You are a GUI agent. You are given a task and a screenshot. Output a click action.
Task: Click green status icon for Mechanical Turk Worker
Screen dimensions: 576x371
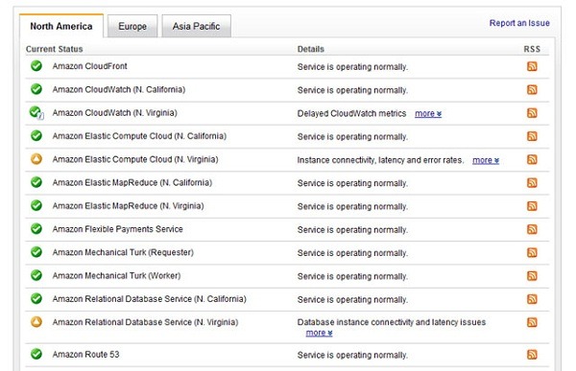(x=36, y=275)
